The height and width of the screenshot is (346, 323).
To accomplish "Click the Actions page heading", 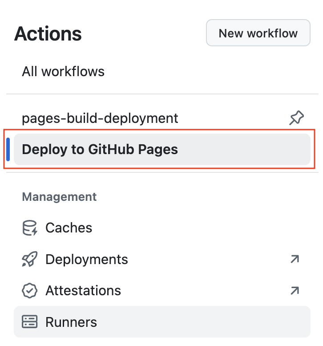I will (48, 34).
